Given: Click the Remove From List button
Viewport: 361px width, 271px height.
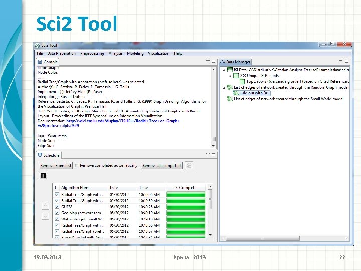Looking at the screenshot, I should tap(56, 165).
